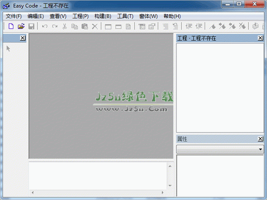Viewport: 267px width, 200px height.
Task: Click the Paste clipboard icon
Action: 85,26
